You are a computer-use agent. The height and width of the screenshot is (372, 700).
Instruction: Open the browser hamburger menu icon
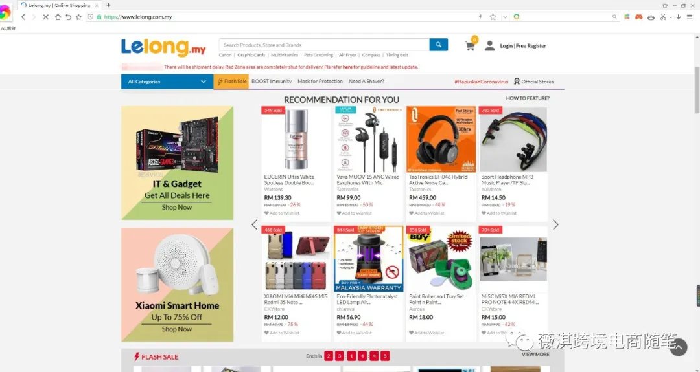[x=690, y=17]
